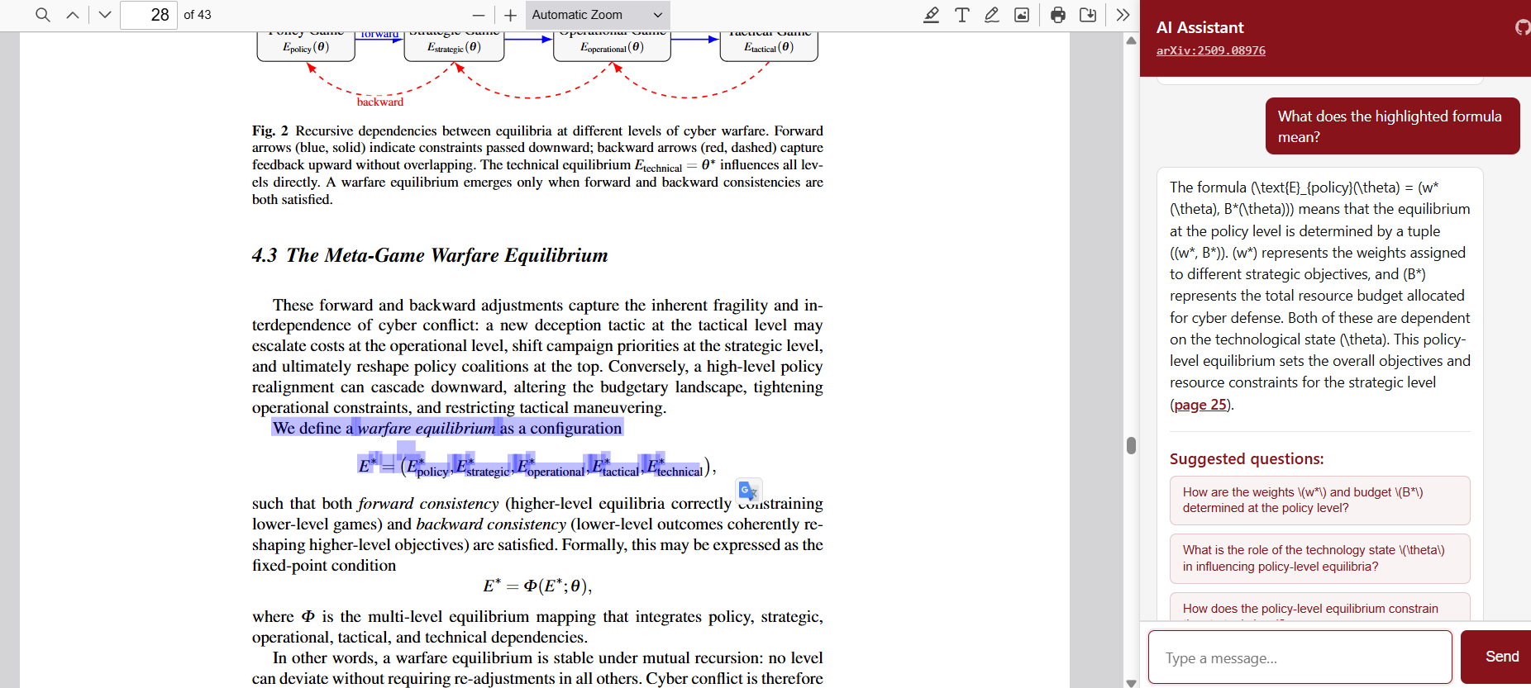
Task: Click the 'Suggested questions:' heading
Action: pos(1247,458)
